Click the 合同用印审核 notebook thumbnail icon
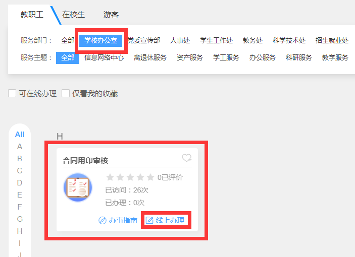This screenshot has height=257, width=355. tap(78, 187)
